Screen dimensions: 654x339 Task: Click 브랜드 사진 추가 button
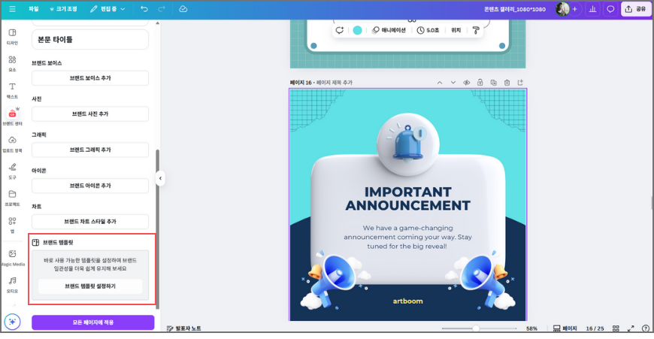90,114
